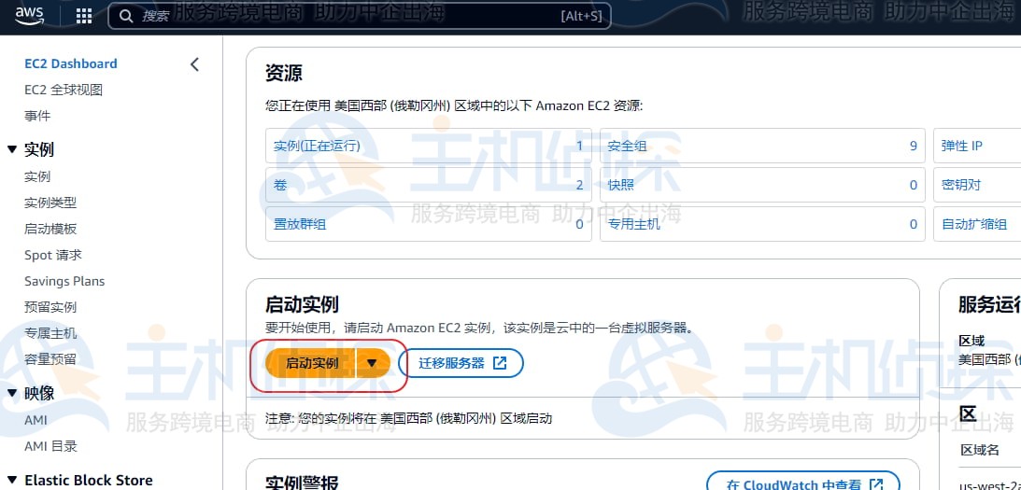Open 弹性 IP resource link

pos(962,146)
